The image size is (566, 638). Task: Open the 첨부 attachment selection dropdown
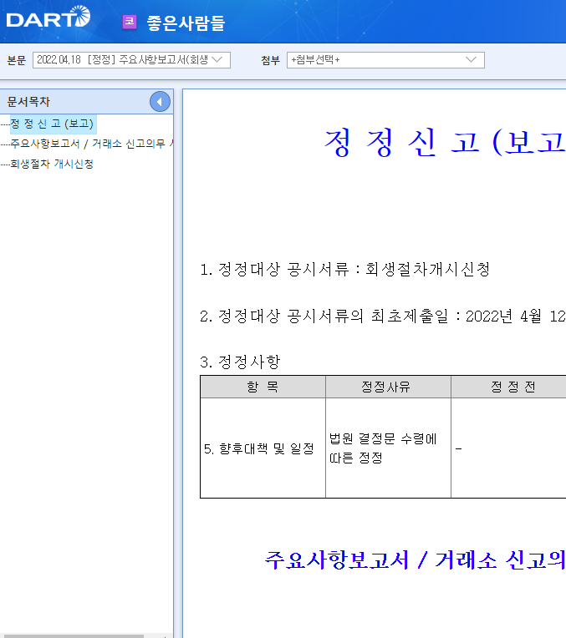pyautogui.click(x=385, y=60)
